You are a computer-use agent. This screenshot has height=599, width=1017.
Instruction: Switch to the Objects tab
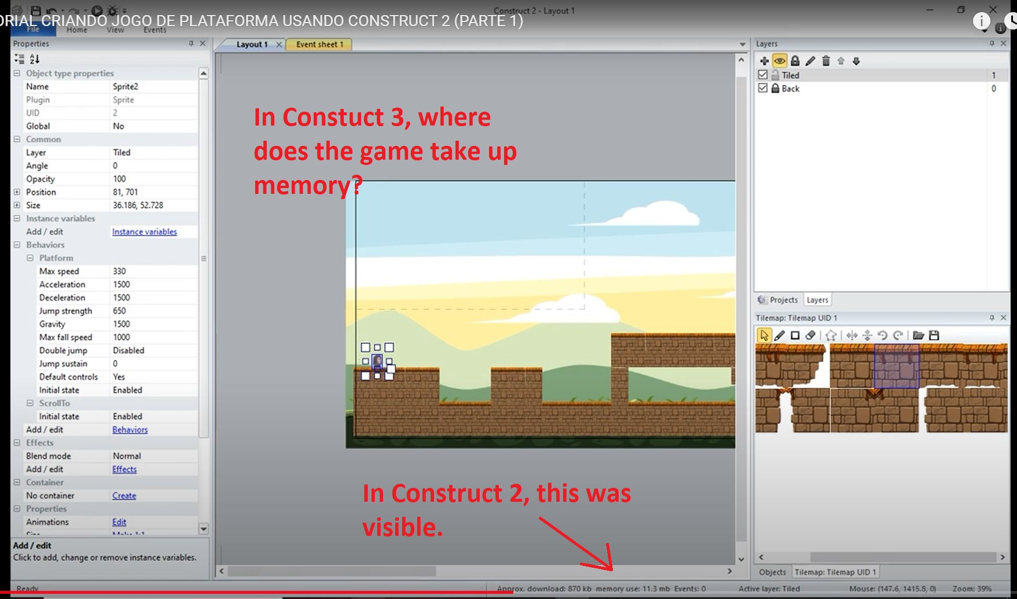pos(772,572)
